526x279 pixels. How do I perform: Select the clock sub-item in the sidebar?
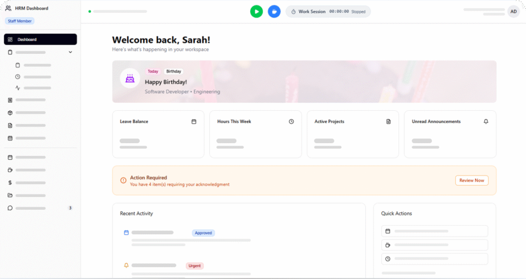pyautogui.click(x=18, y=77)
